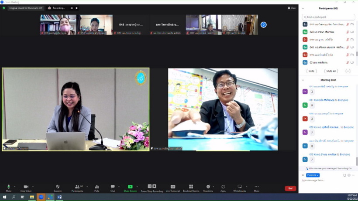This screenshot has height=201, width=358.
Task: Click the Mute All button
Action: 331,71
